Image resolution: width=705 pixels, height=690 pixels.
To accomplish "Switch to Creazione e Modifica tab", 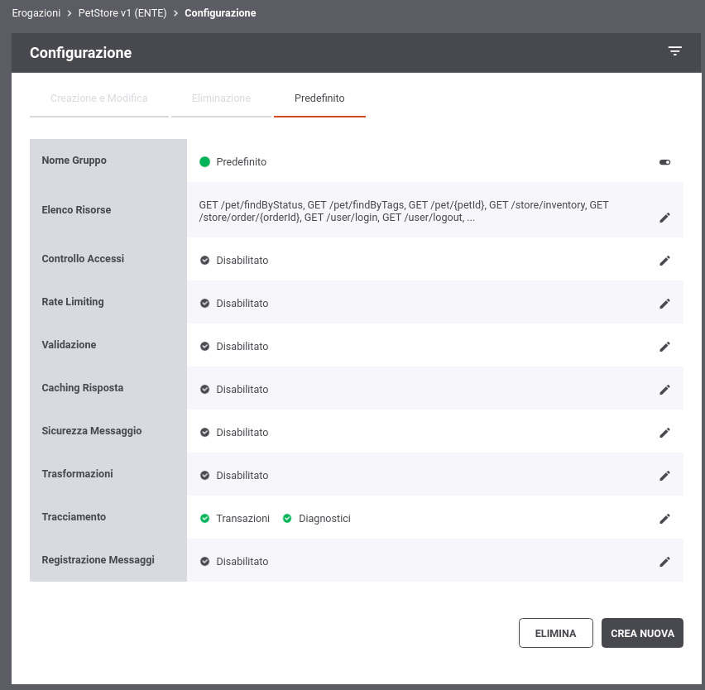I will click(99, 98).
